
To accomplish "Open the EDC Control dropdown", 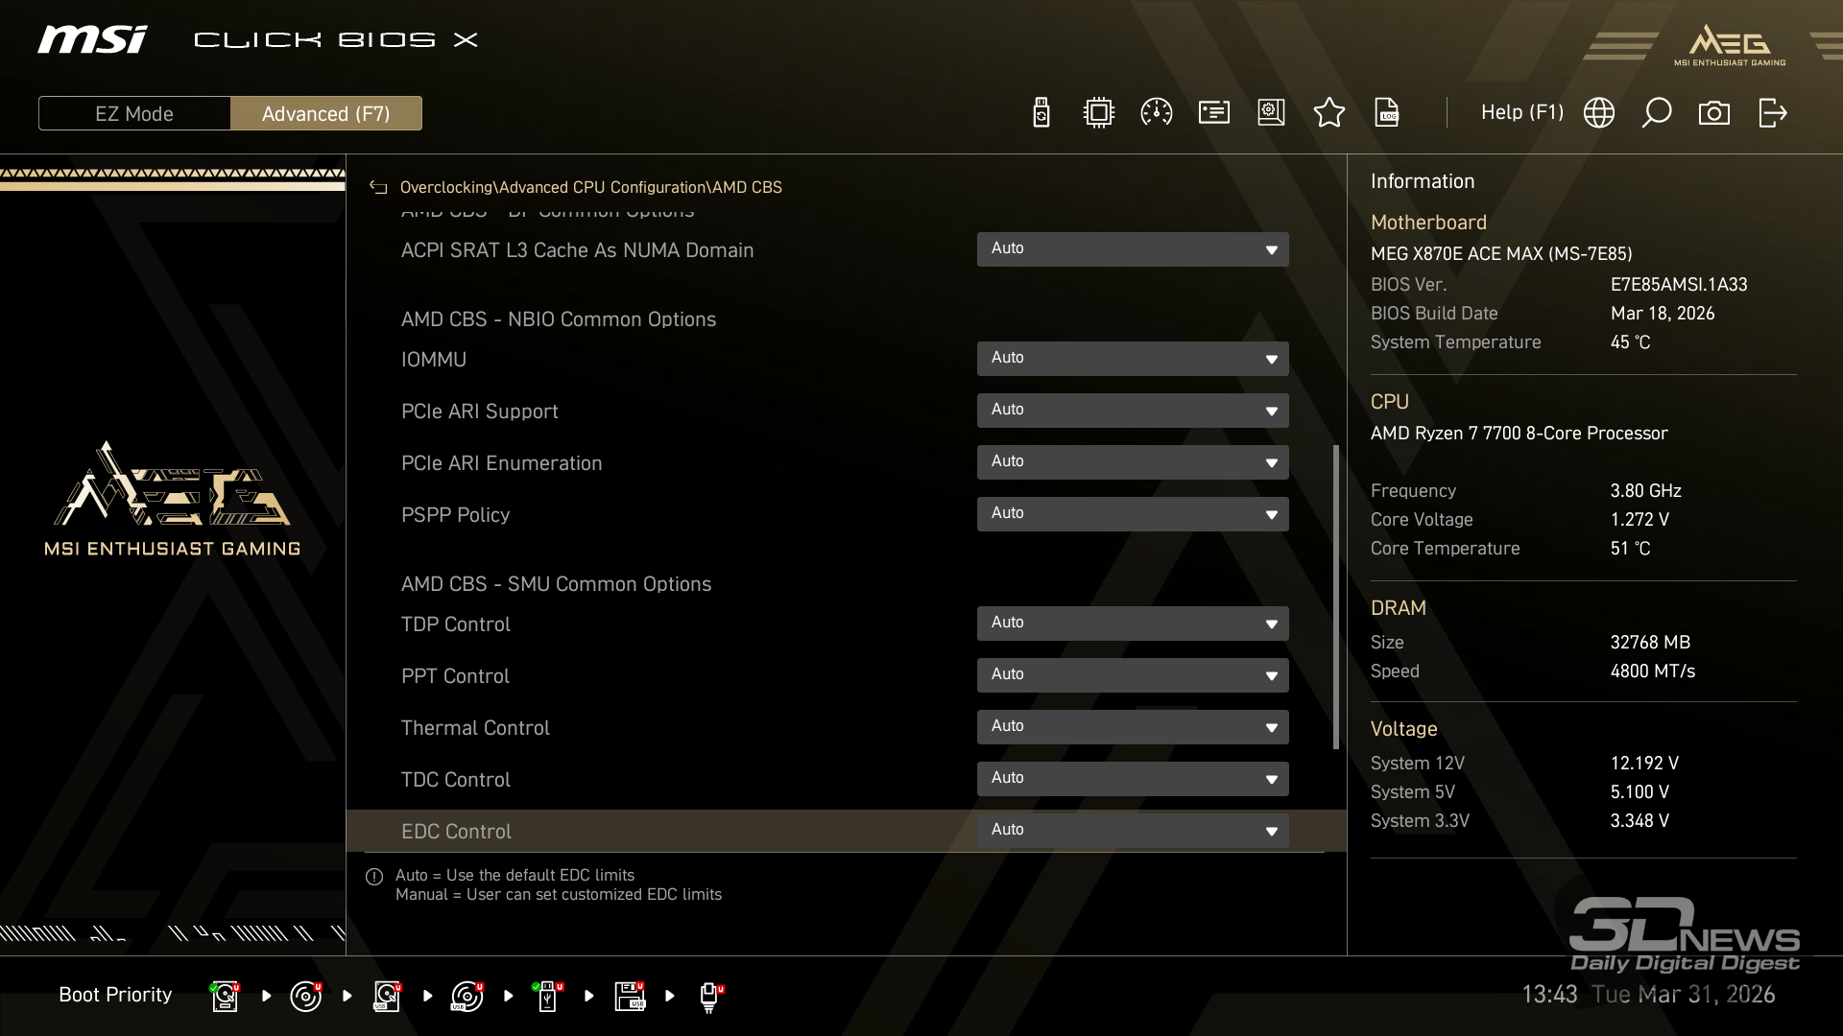I will click(x=1132, y=831).
